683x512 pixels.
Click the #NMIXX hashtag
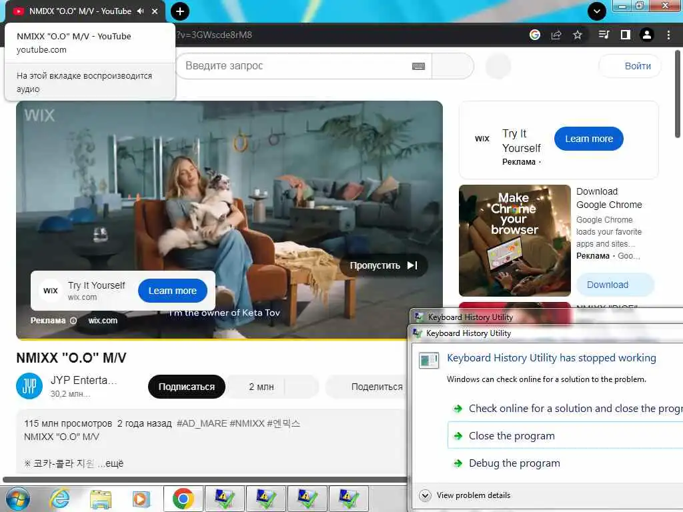pyautogui.click(x=247, y=423)
